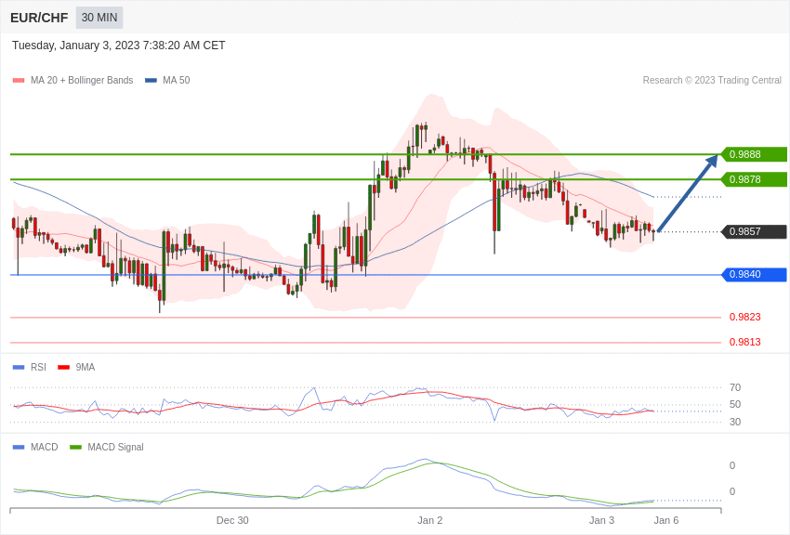
Task: Click the MA 50 legend color swatch
Action: tap(151, 81)
